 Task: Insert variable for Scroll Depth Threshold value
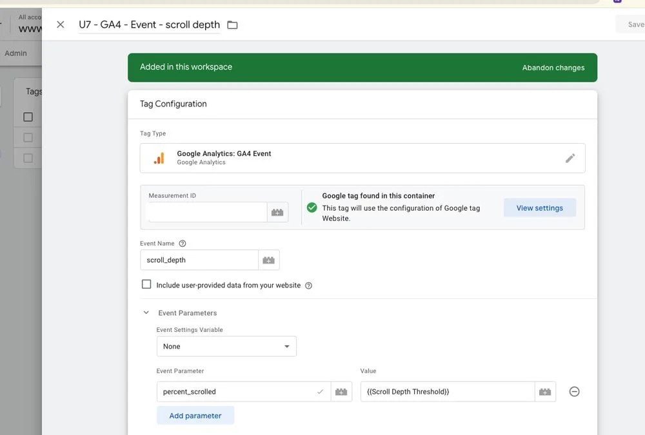coord(545,391)
